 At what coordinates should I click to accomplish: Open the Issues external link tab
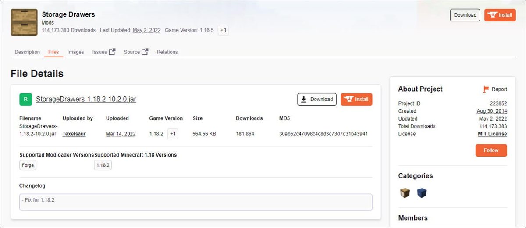(x=104, y=52)
